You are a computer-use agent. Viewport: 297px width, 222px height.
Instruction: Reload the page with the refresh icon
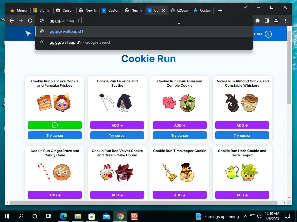tap(30, 21)
